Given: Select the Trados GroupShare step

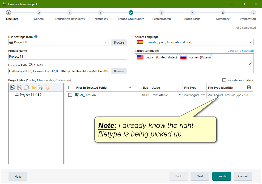Looking at the screenshot, I should [x=131, y=15].
